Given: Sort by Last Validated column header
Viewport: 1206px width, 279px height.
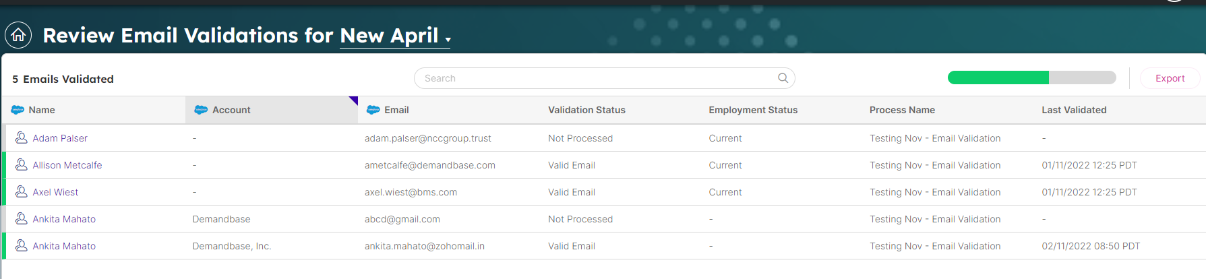Looking at the screenshot, I should 1074,110.
